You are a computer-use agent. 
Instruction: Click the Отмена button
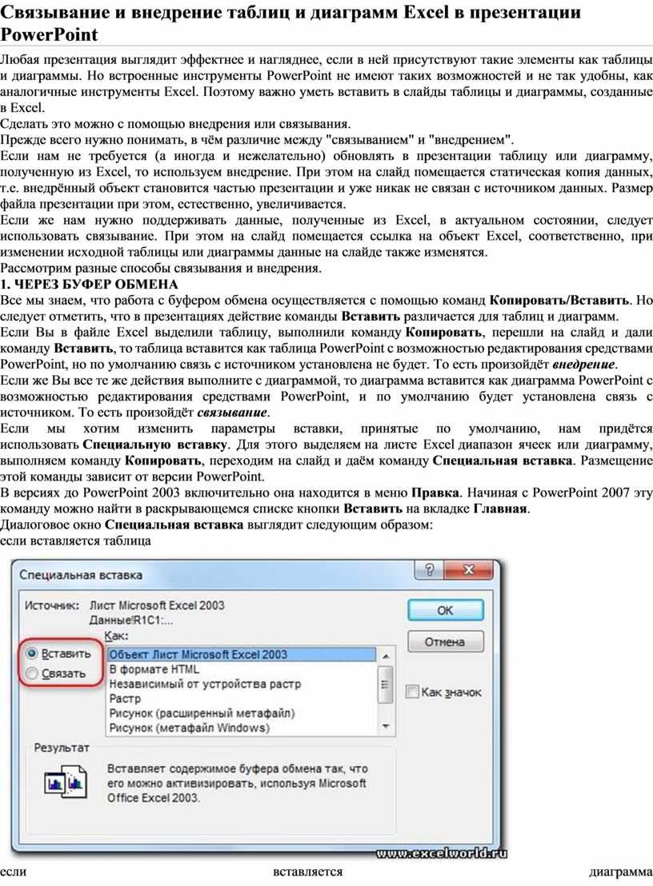(445, 642)
